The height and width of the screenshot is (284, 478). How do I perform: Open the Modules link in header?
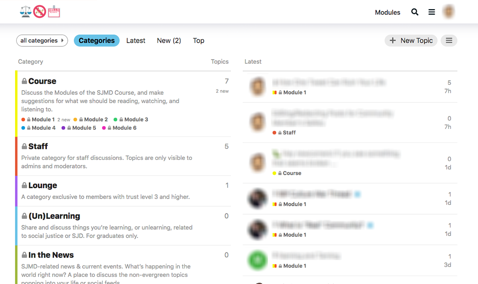point(388,12)
